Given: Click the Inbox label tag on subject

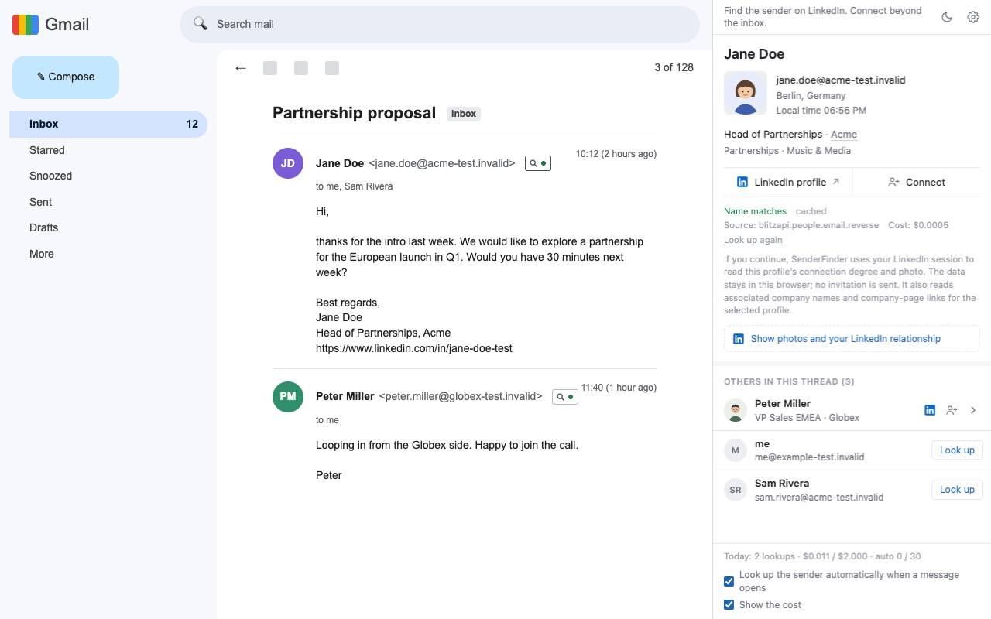Looking at the screenshot, I should click(464, 114).
